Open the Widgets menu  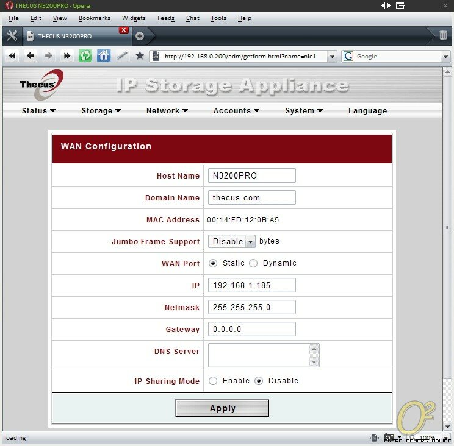pos(134,18)
